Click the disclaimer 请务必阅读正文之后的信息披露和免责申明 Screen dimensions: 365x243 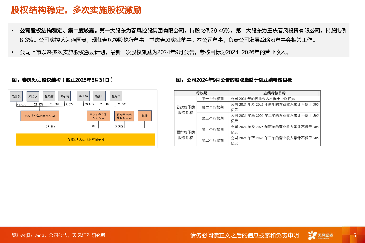245,235
